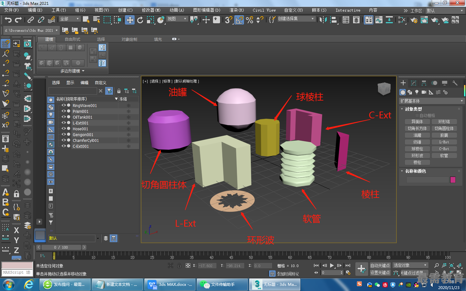Switch to the 对象绘制 ribbon tab

129,39
